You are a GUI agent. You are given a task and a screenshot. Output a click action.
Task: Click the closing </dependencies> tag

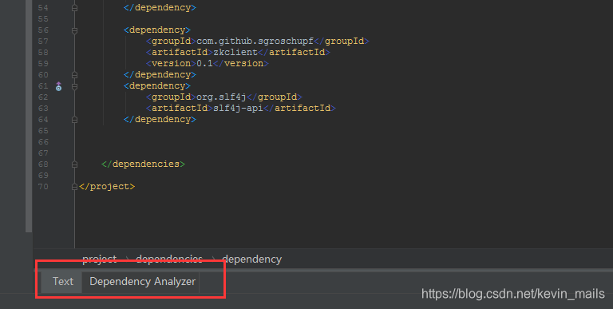point(143,164)
